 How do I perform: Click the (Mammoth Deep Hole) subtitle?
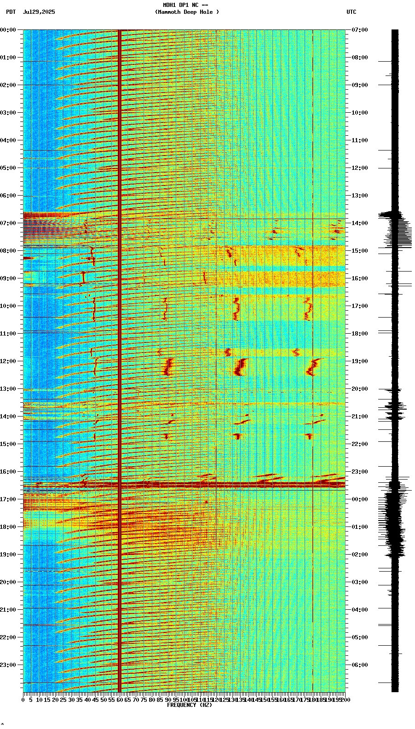click(x=187, y=12)
